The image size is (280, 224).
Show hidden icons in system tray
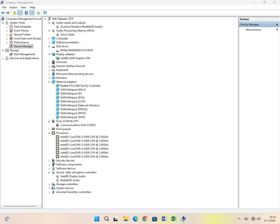(x=239, y=219)
